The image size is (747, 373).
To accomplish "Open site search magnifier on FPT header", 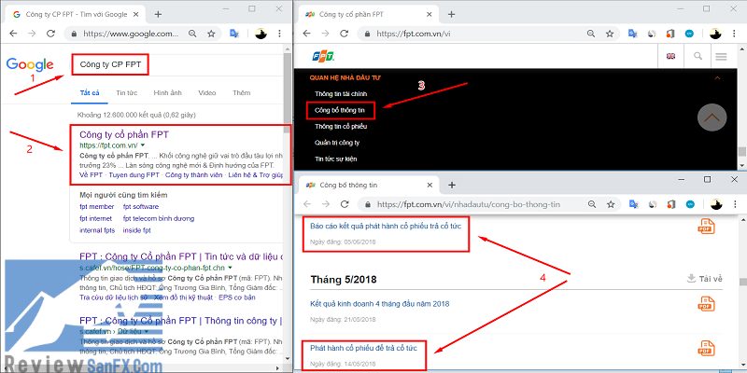I will click(x=698, y=56).
